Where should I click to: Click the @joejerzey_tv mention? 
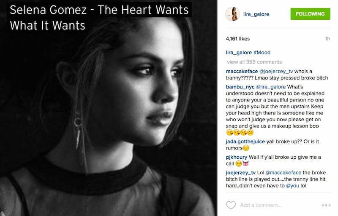276,71
